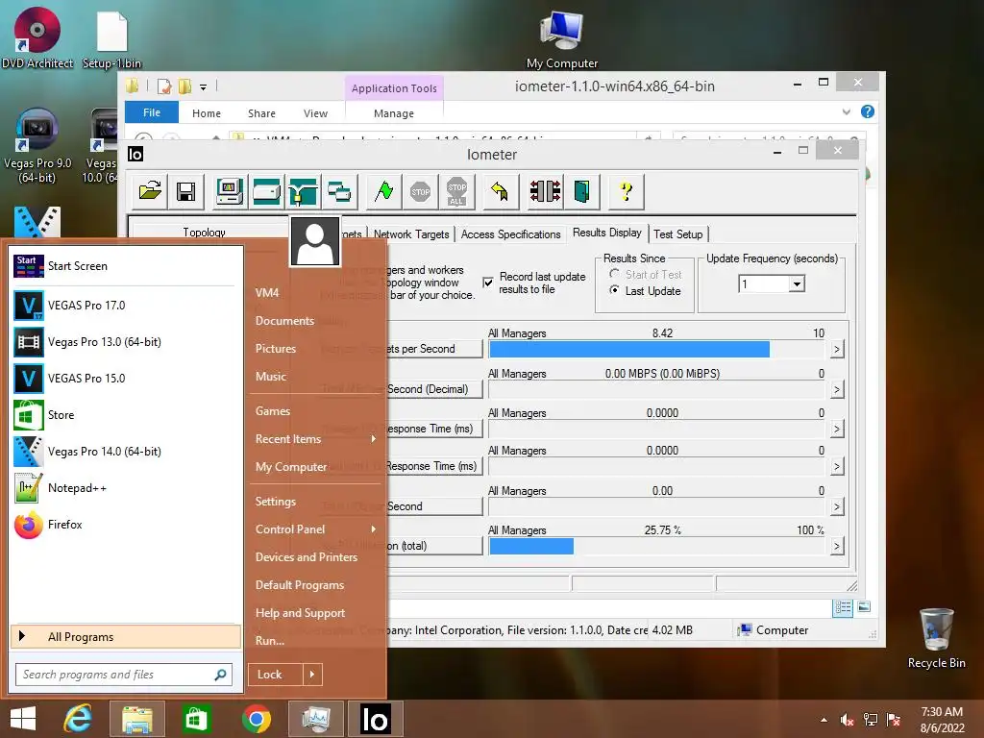Exit Iometer with door icon
Image resolution: width=984 pixels, height=738 pixels.
click(581, 191)
